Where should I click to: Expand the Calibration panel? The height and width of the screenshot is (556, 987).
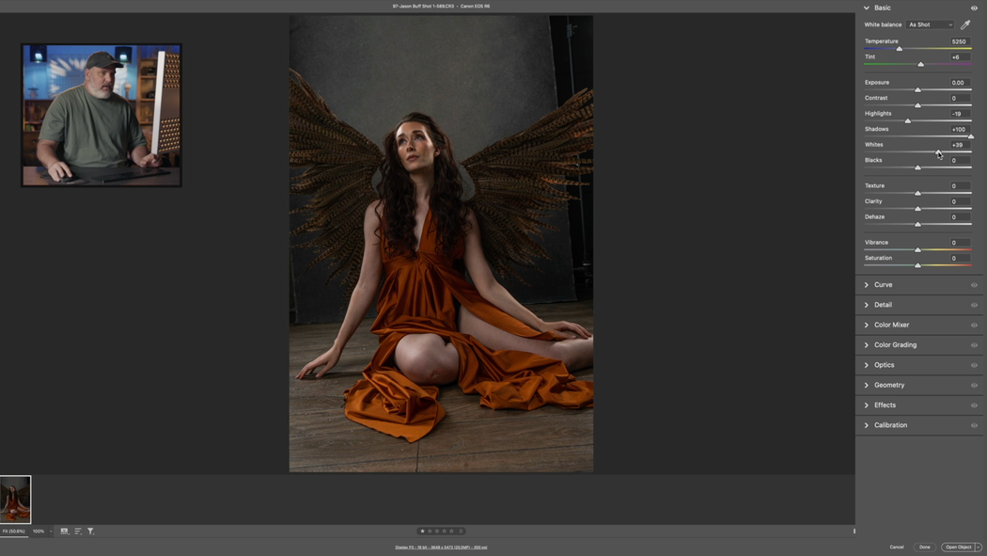(x=867, y=425)
